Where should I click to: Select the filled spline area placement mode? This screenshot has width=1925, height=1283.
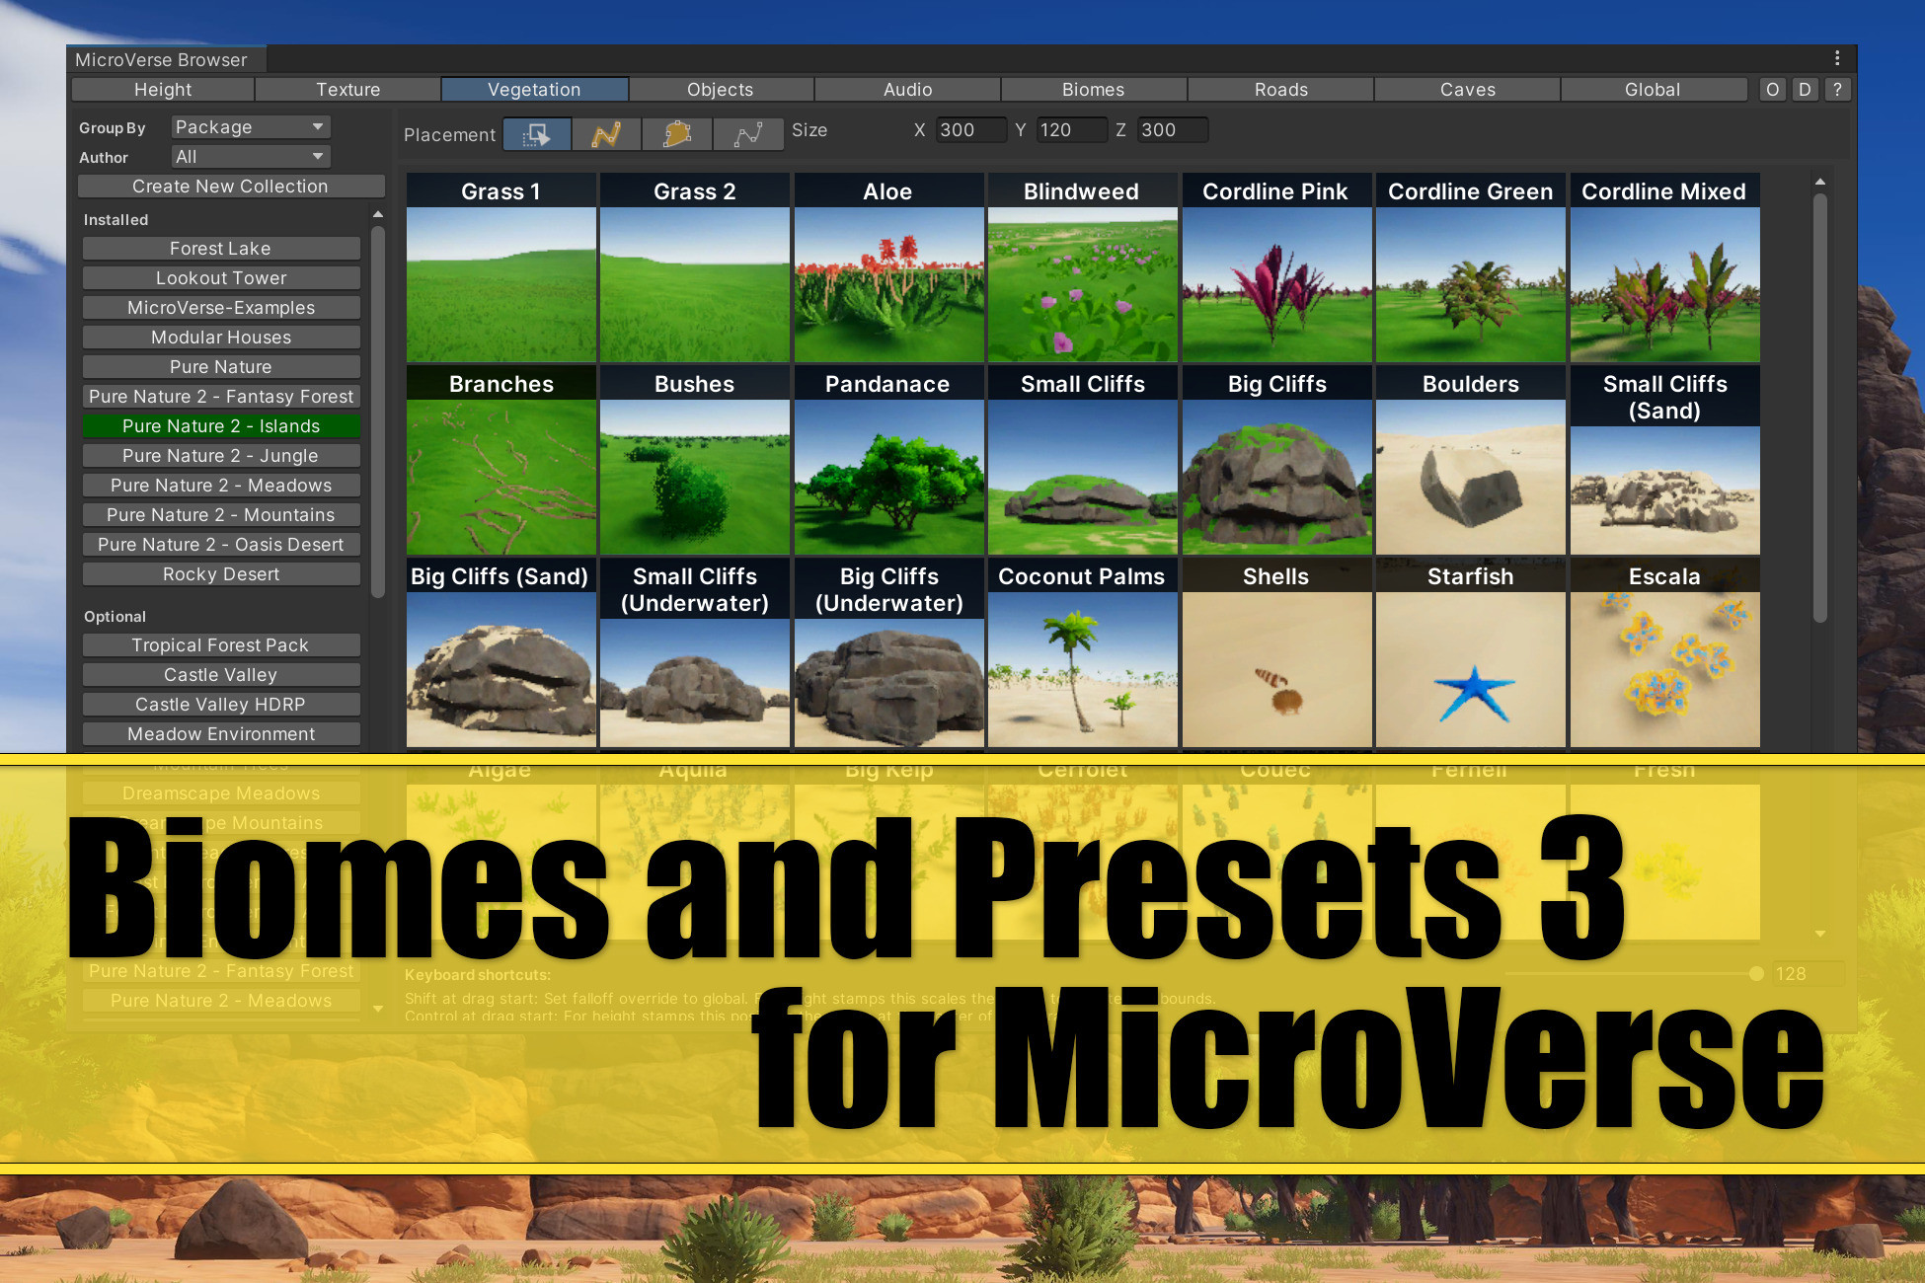pyautogui.click(x=677, y=133)
